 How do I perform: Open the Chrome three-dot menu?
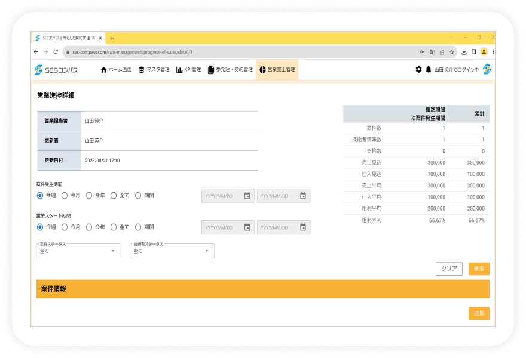tap(493, 52)
